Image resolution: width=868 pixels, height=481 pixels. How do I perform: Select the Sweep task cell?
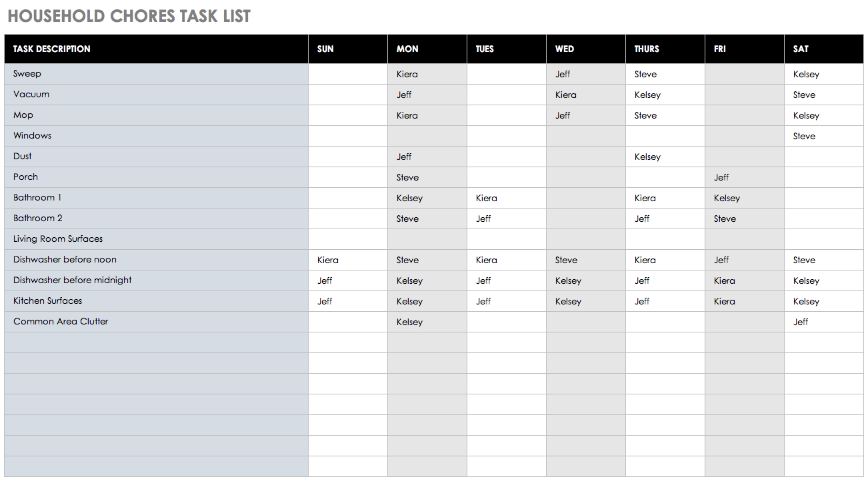[27, 74]
